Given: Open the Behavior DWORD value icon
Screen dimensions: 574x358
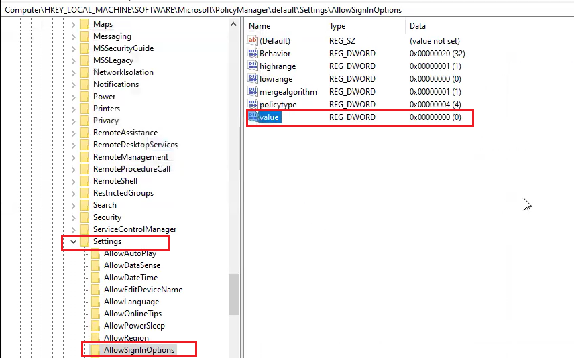Looking at the screenshot, I should 252,54.
